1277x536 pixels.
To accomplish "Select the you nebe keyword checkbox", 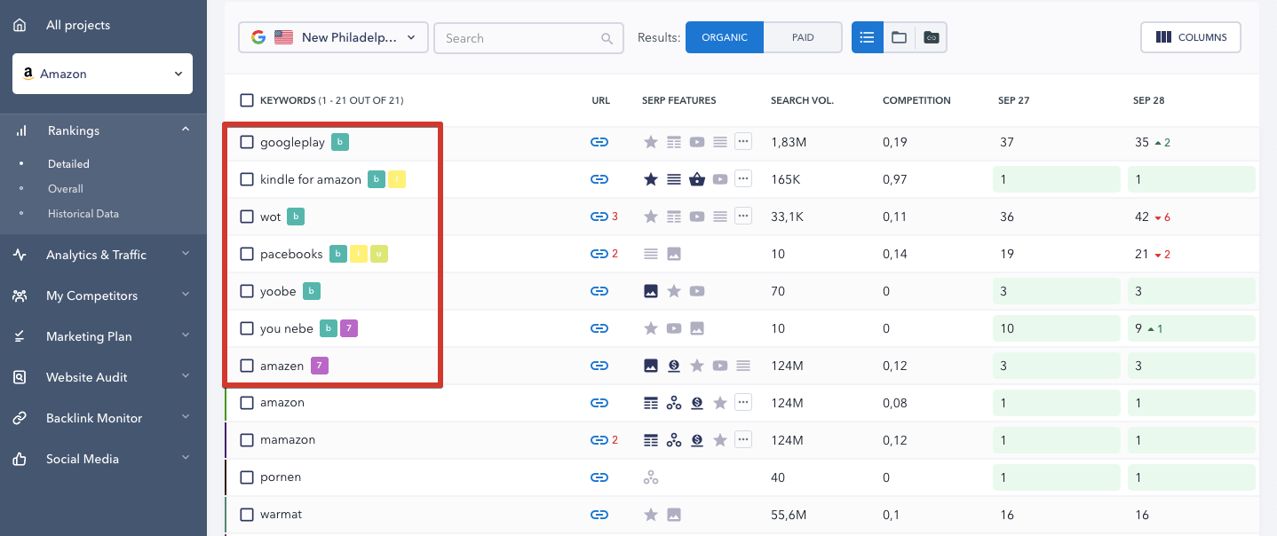I will (x=247, y=328).
